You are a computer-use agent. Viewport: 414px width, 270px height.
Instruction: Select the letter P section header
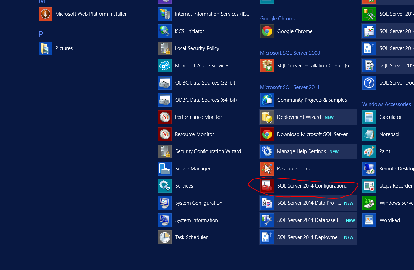pos(41,34)
